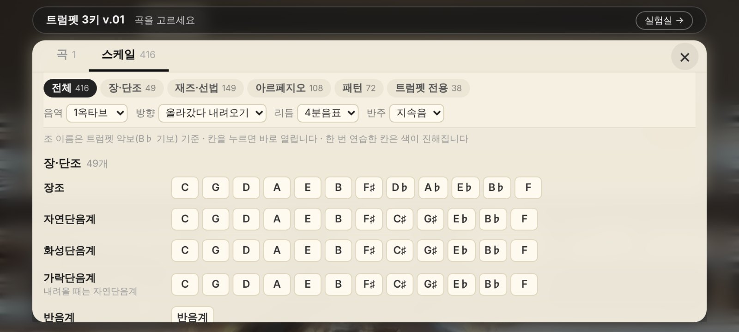The image size is (739, 332).
Task: Select D in the 화성단음계 row
Action: coord(246,250)
